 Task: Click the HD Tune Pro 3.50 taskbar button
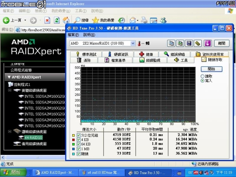148,173
